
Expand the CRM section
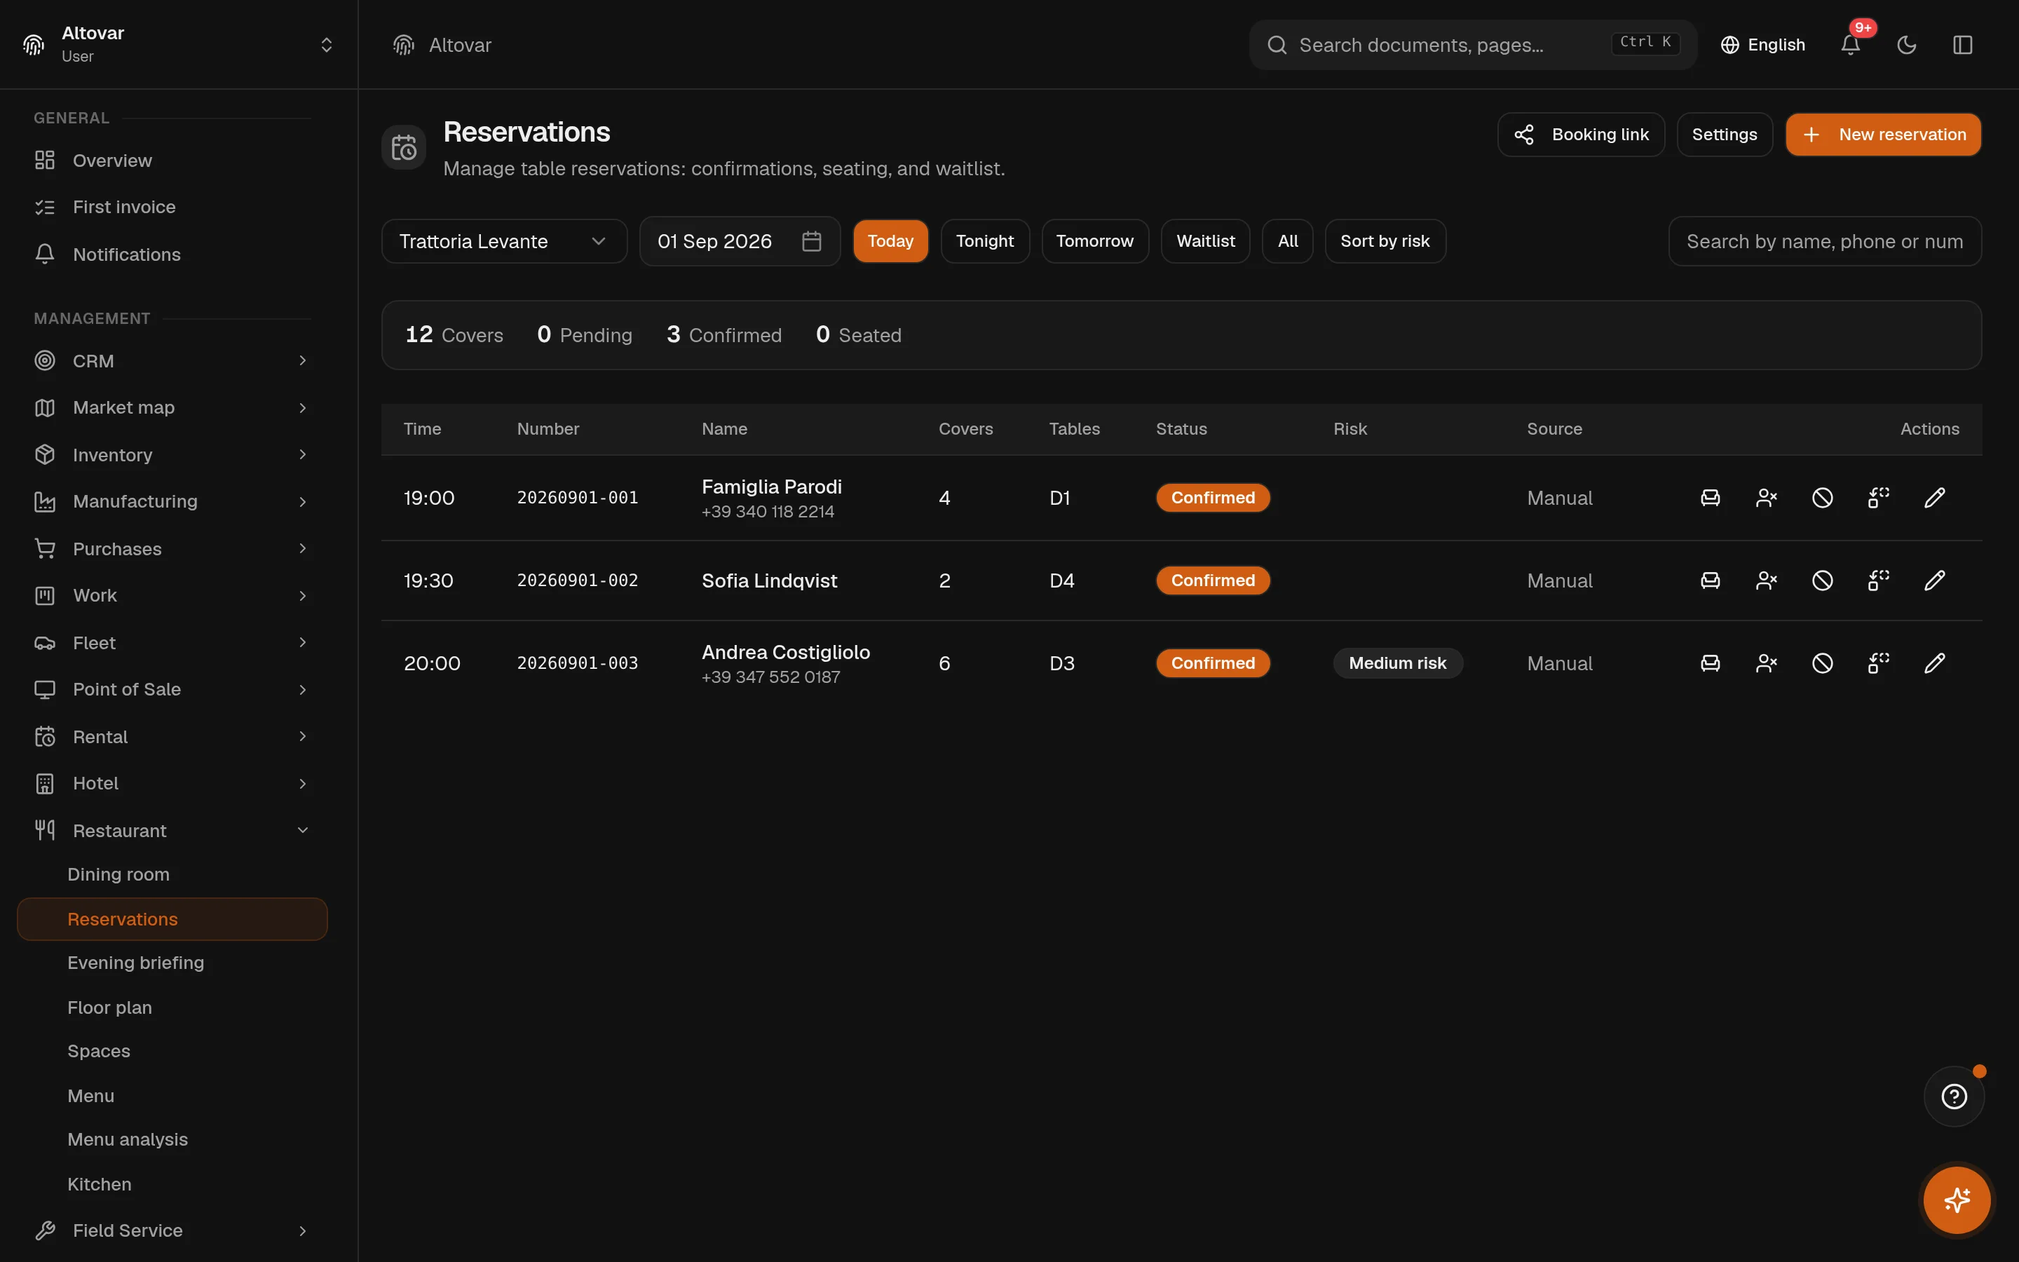(x=172, y=360)
